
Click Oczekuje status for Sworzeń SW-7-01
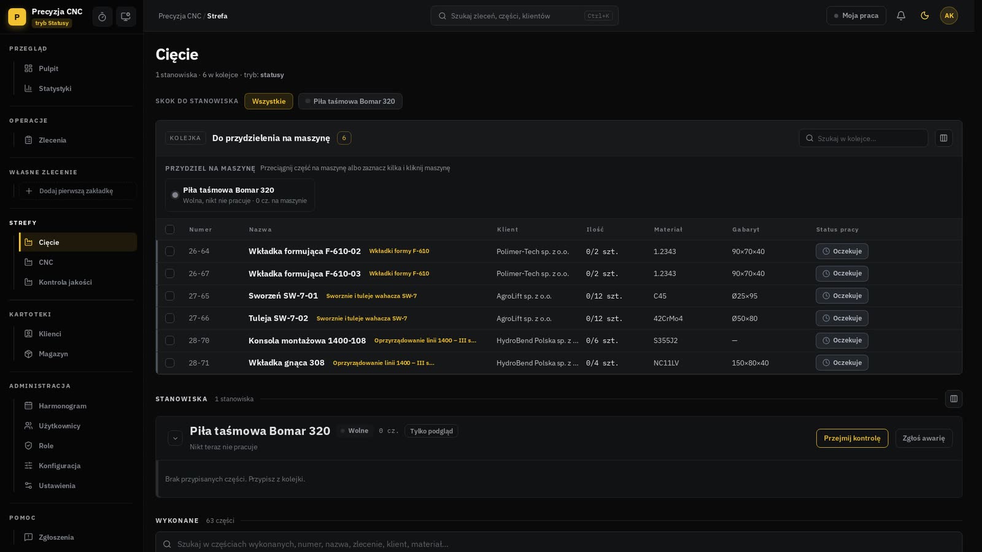coord(842,296)
